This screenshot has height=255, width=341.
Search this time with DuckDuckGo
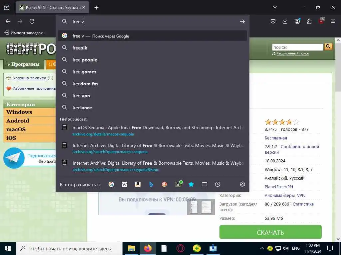[x=165, y=184]
